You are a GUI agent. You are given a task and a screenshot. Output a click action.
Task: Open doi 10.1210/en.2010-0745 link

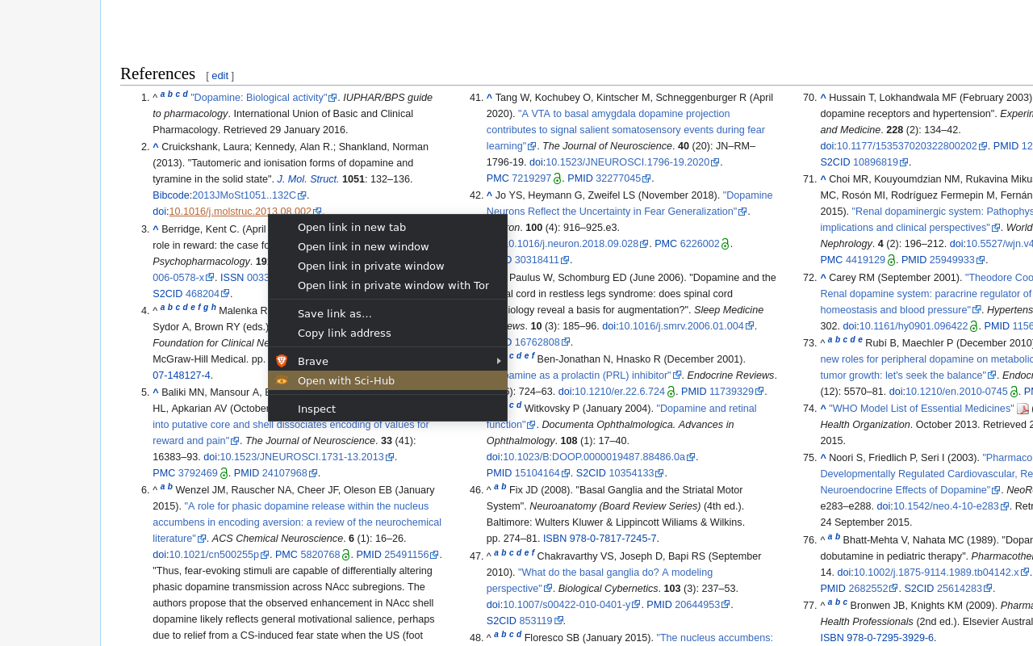956,392
